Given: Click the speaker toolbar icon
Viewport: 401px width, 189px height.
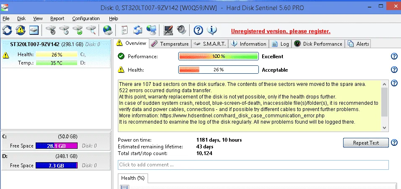Looking at the screenshot, I should (x=181, y=31).
